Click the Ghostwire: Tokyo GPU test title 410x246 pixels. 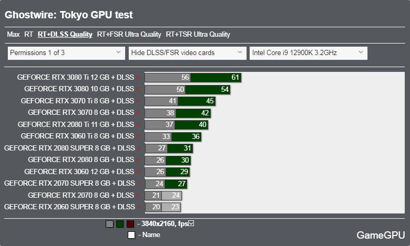[x=69, y=15]
